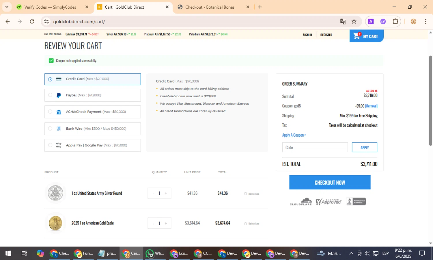Screen dimensions: 433x260
Task: Click the Palladium Ask spot price
Action: click(x=208, y=34)
